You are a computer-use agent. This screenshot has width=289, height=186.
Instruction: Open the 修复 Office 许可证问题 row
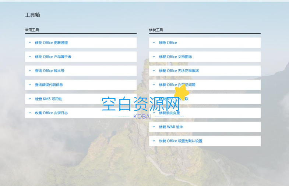pos(205,85)
